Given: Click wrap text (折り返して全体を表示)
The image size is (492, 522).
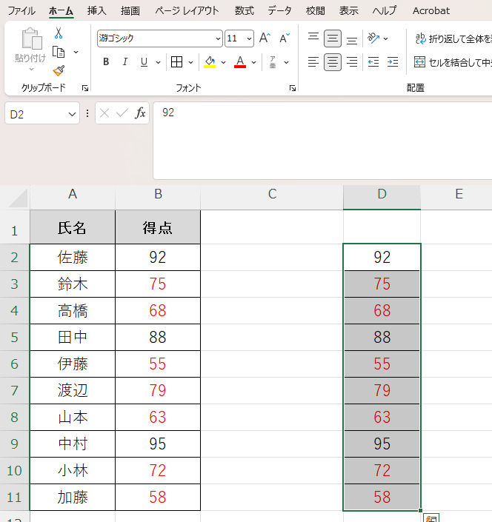Looking at the screenshot, I should [453, 39].
